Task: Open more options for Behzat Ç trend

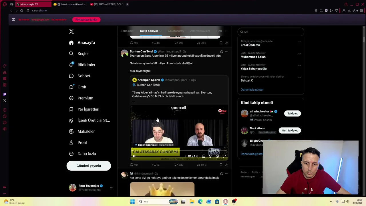Action: [x=299, y=77]
